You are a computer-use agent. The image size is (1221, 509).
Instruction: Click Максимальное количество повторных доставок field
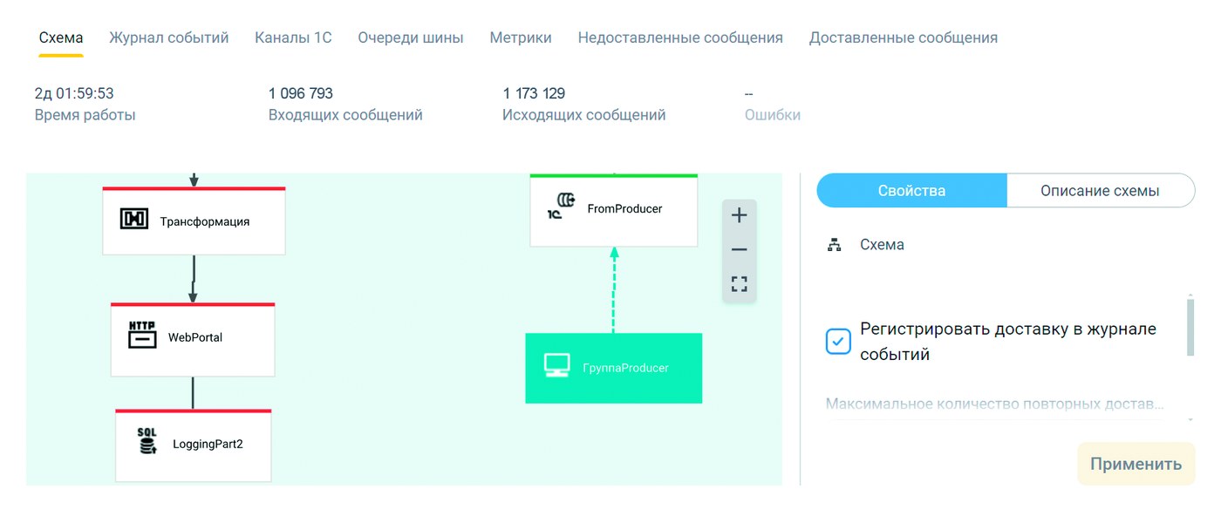coord(994,404)
